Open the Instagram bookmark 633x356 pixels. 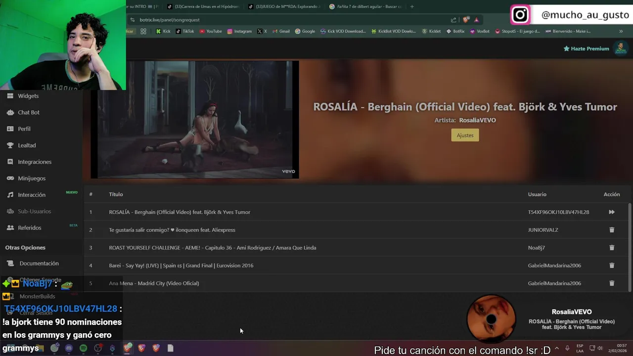[x=239, y=31]
